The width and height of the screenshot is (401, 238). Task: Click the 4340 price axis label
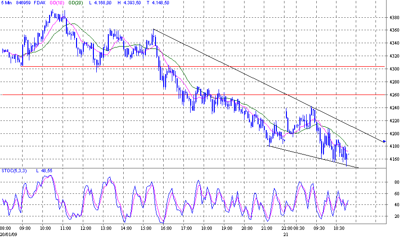394,43
